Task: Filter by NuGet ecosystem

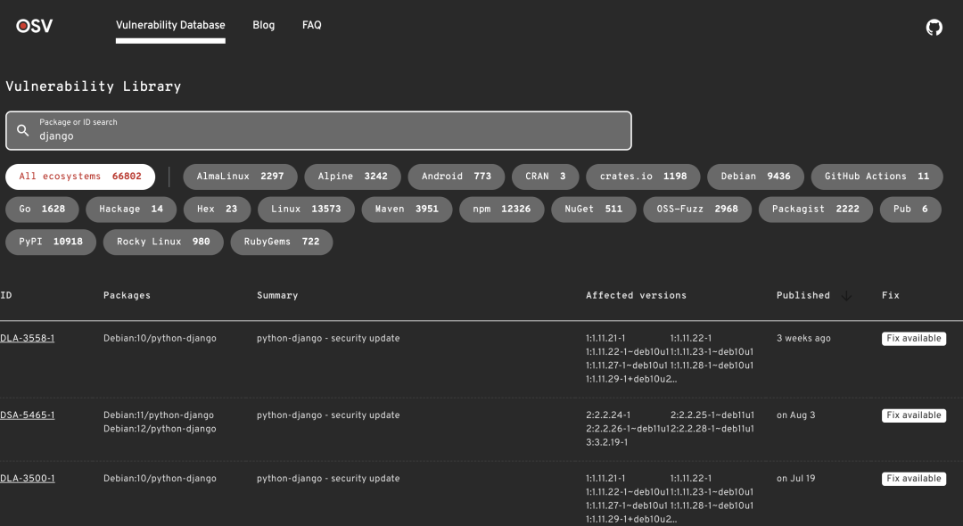Action: (x=593, y=210)
